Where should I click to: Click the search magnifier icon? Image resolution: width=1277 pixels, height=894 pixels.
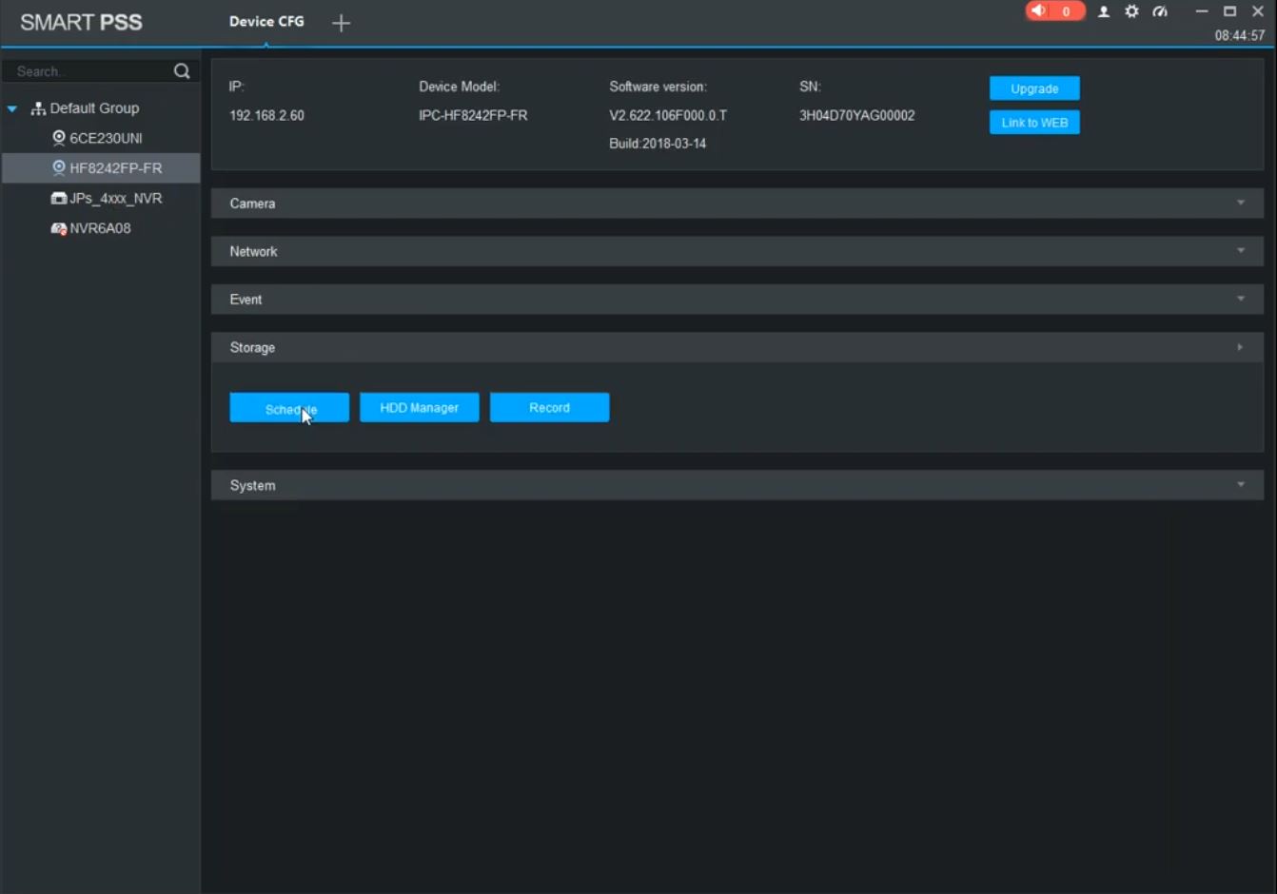(182, 71)
